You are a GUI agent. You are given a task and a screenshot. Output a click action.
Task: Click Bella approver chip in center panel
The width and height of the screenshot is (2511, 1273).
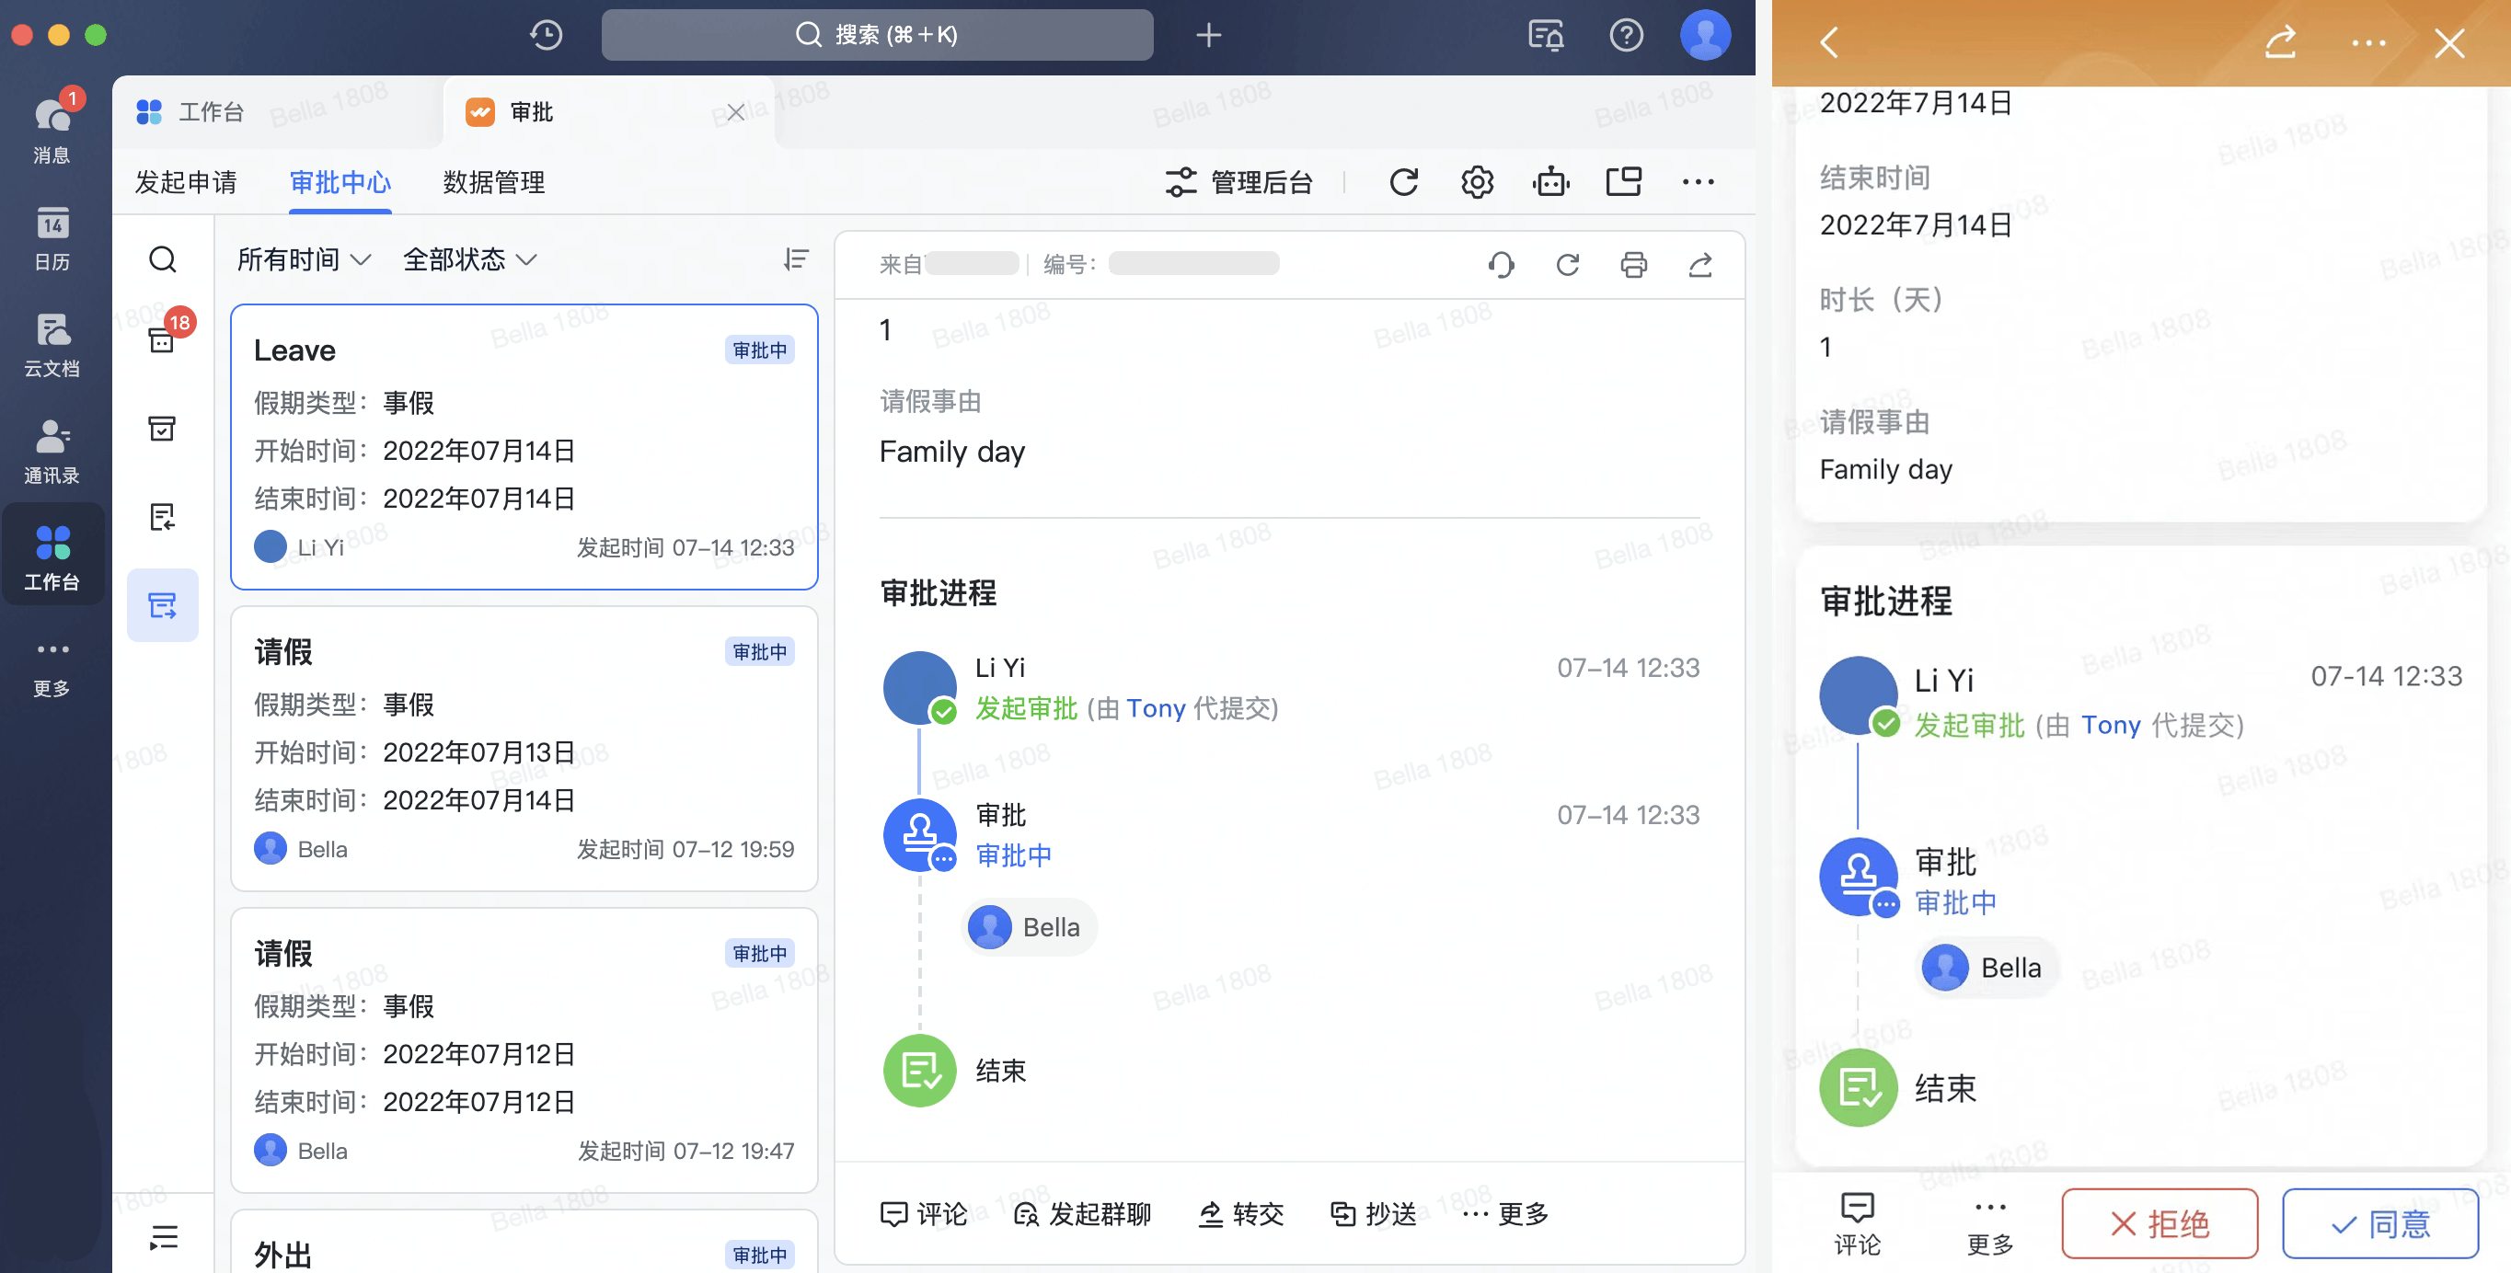(1031, 927)
